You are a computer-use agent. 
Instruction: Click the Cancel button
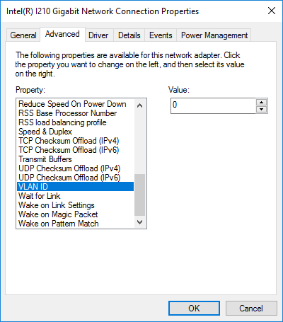251,308
